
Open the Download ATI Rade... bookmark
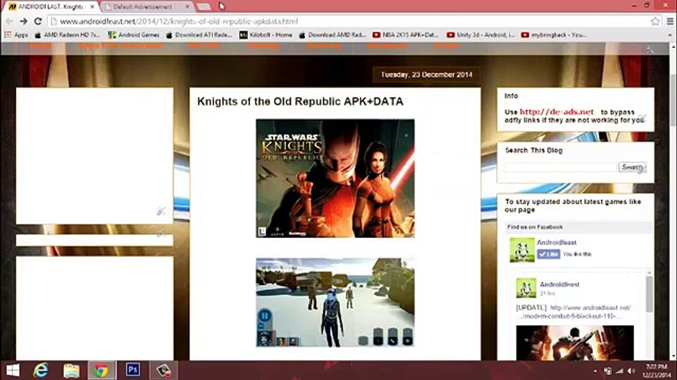tap(199, 35)
